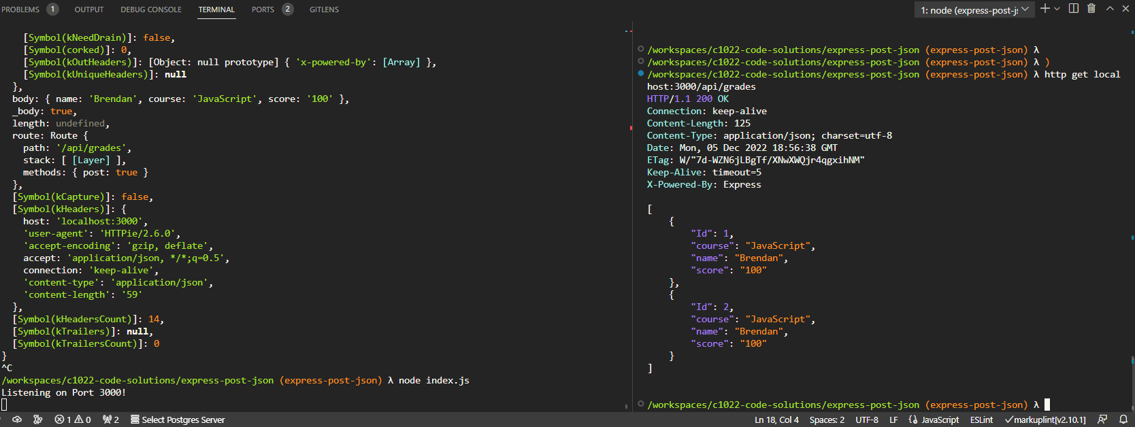Open notifications bell in status bar
The width and height of the screenshot is (1135, 427).
pyautogui.click(x=1123, y=420)
